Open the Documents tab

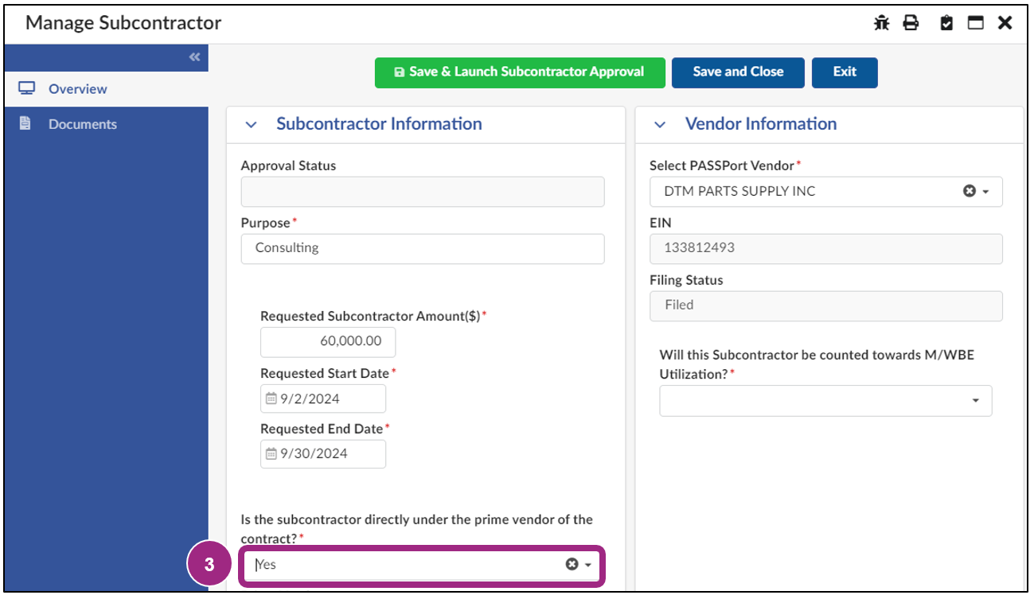(82, 124)
